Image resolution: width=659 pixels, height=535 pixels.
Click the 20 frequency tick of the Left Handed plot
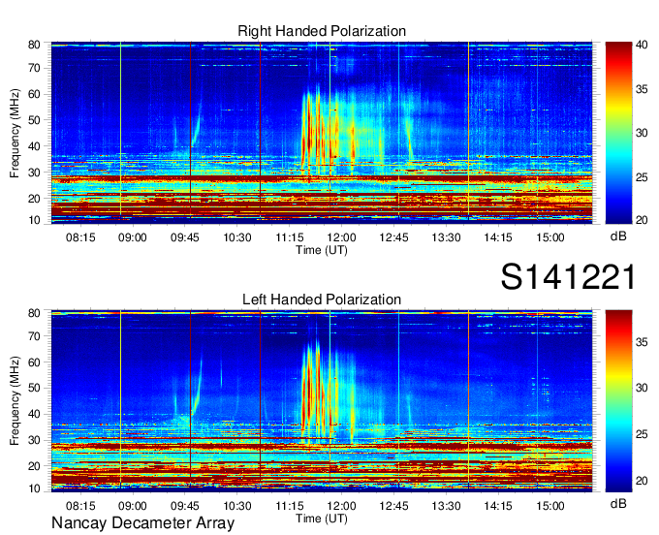pos(34,466)
